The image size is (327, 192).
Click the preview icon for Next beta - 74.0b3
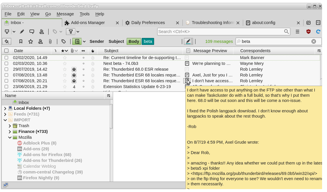pos(187,63)
